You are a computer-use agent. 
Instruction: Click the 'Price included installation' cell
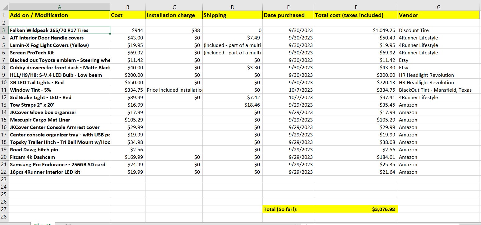(174, 90)
